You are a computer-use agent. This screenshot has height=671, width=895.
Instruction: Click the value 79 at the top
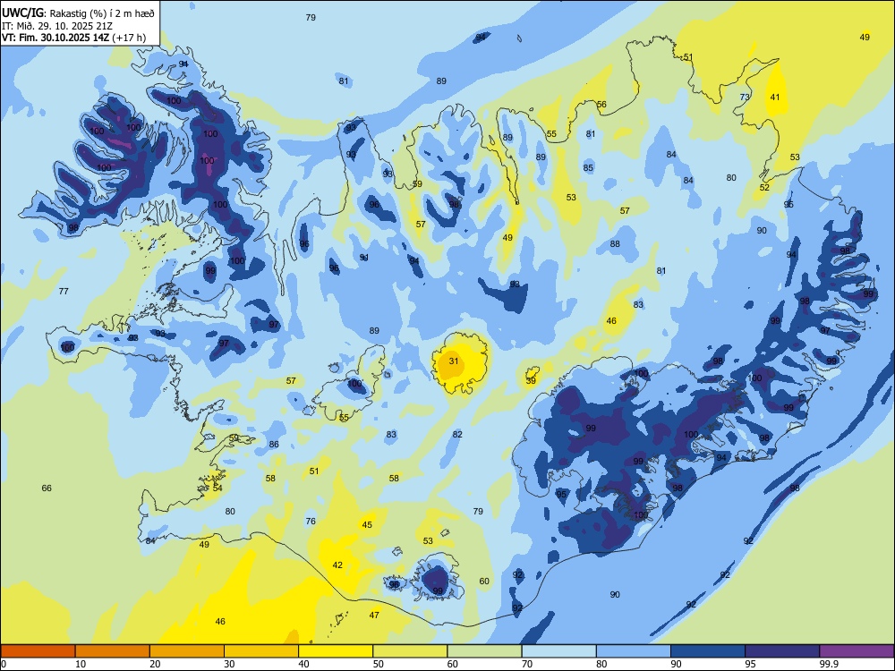click(311, 17)
